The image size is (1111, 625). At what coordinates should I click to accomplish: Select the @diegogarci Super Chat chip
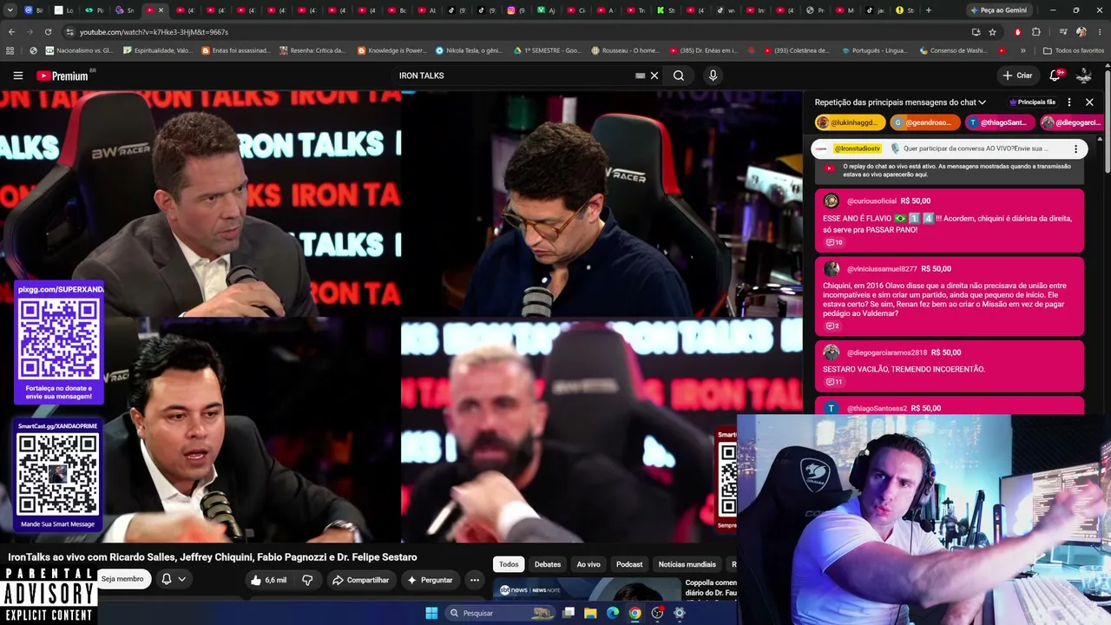[x=1073, y=122]
